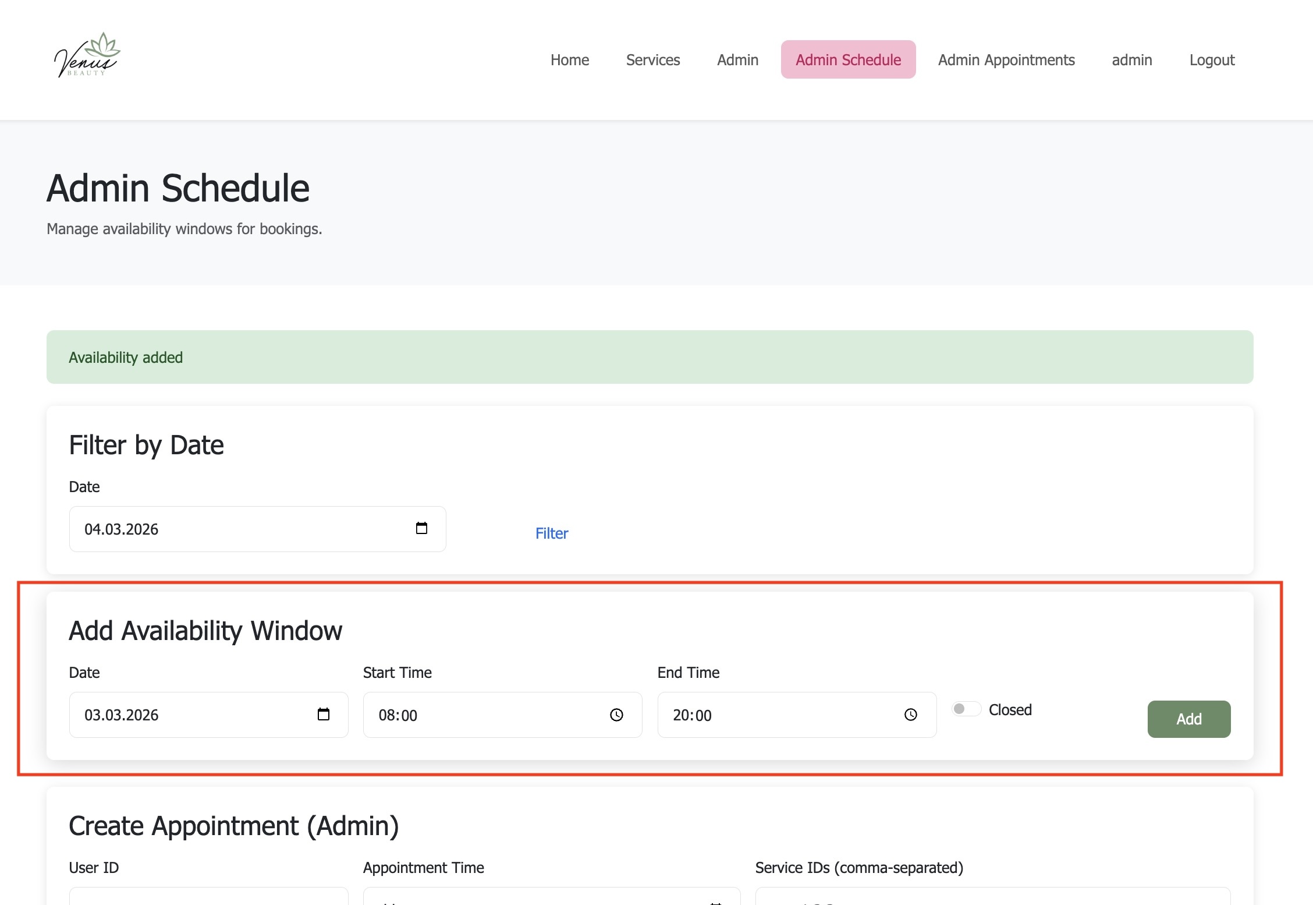Navigate to Admin Appointments

pos(1006,60)
